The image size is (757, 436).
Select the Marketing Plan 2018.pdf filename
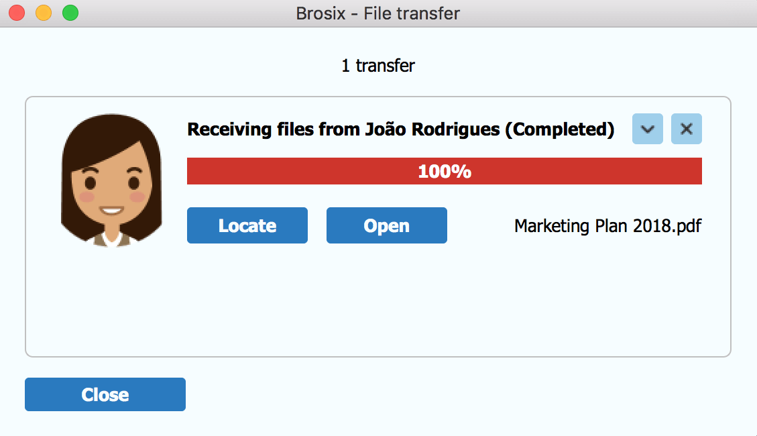tap(608, 226)
